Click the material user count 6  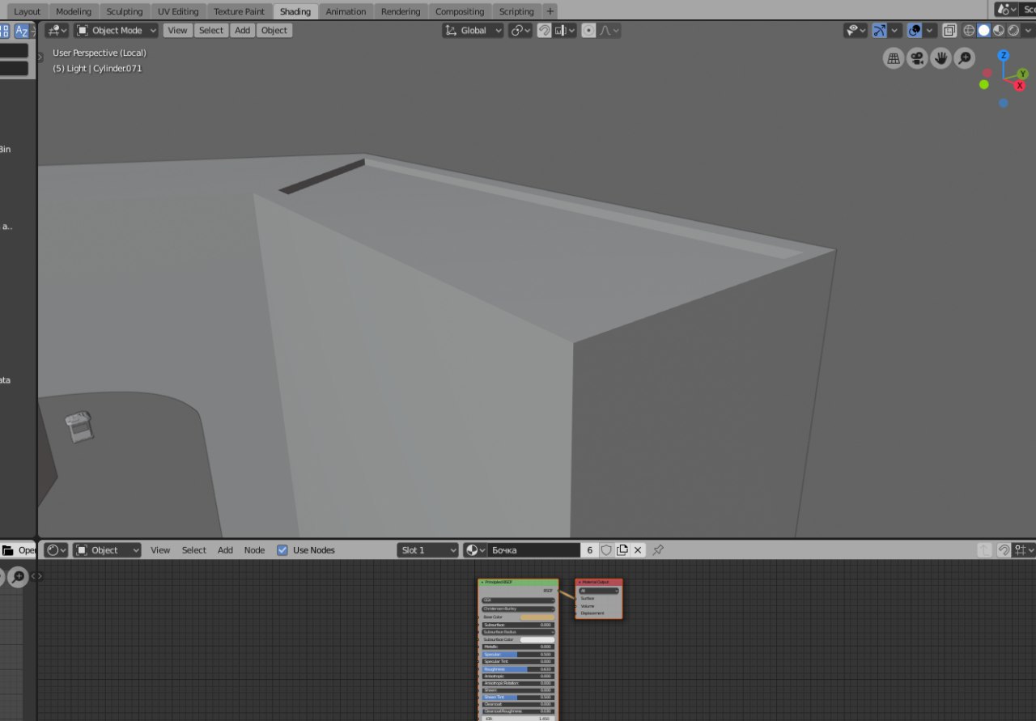(x=589, y=550)
